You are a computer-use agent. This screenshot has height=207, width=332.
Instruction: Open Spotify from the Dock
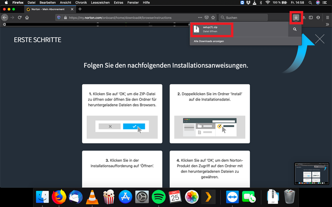(159, 197)
